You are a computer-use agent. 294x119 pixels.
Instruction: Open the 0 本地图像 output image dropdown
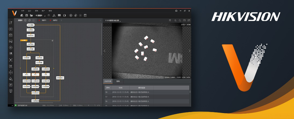coord(113,20)
